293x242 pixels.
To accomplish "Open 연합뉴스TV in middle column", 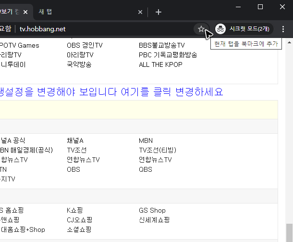I will (83, 160).
